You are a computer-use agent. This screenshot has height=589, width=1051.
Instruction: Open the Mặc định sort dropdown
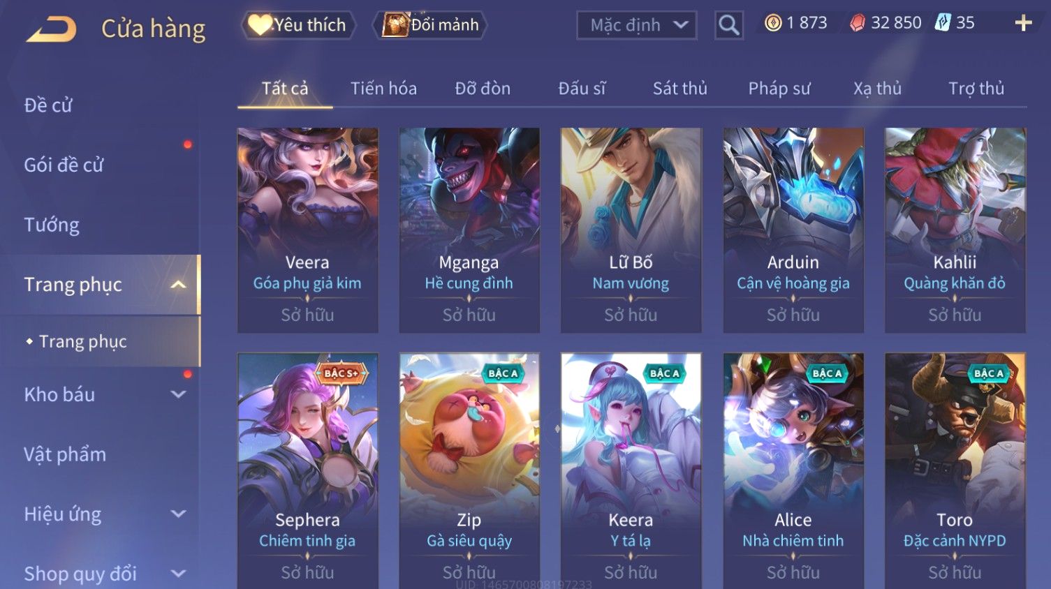coord(637,26)
